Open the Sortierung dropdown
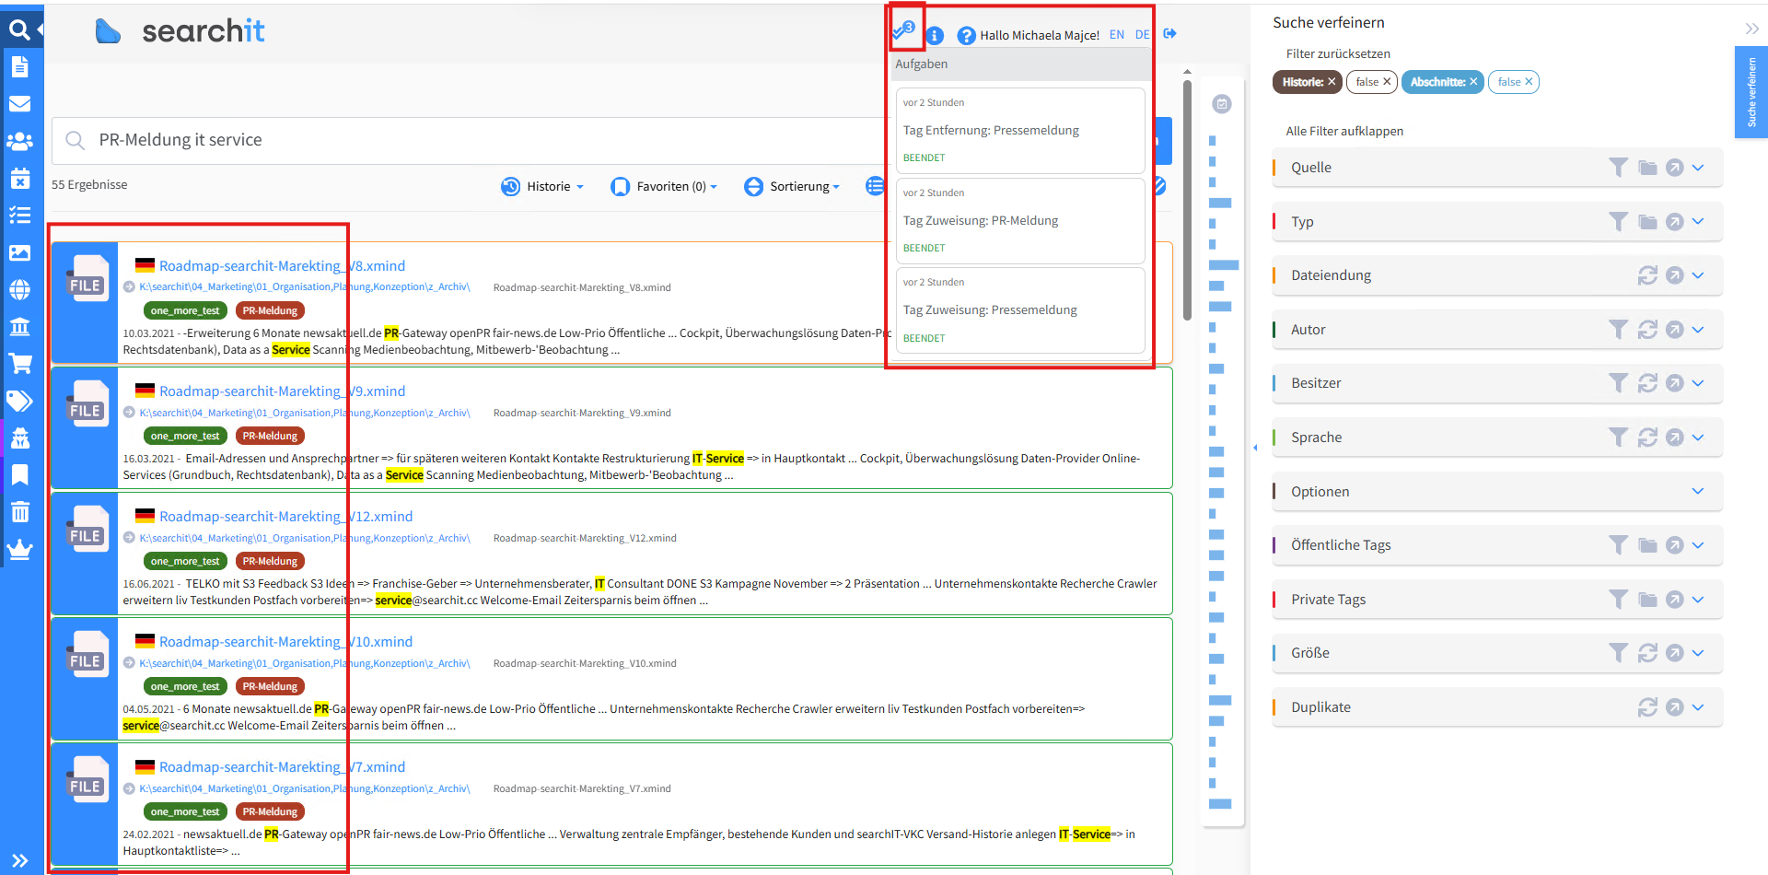Screen dimensions: 1768x875 click(792, 187)
